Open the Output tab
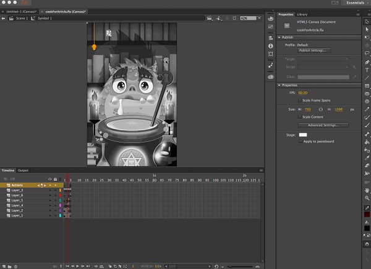371x269 pixels. tap(23, 170)
